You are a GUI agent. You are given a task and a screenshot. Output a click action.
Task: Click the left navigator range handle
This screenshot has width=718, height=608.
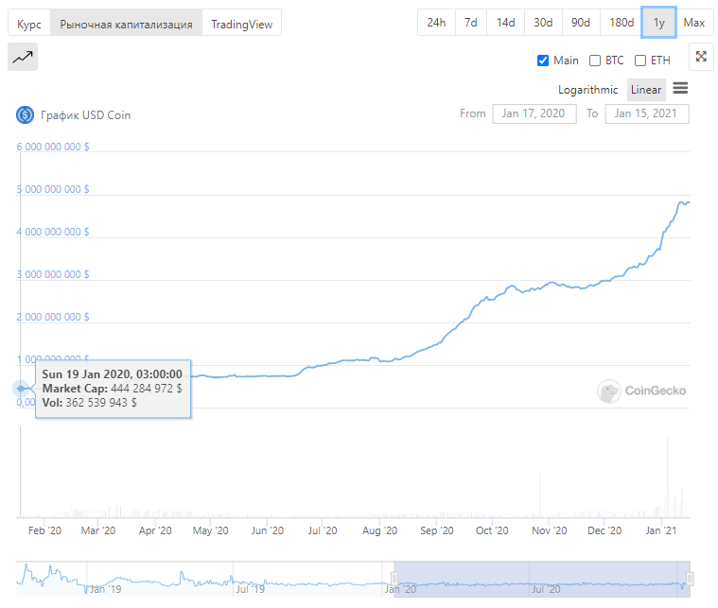click(x=394, y=579)
